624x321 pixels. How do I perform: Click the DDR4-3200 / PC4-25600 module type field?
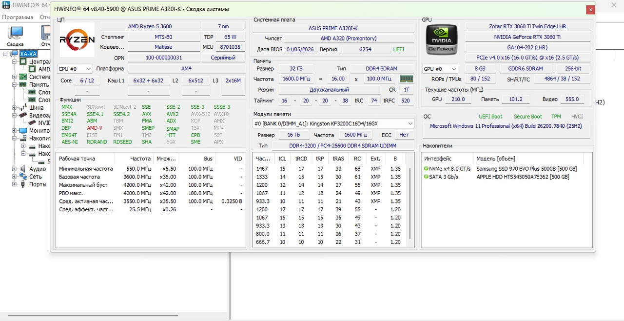(x=342, y=146)
